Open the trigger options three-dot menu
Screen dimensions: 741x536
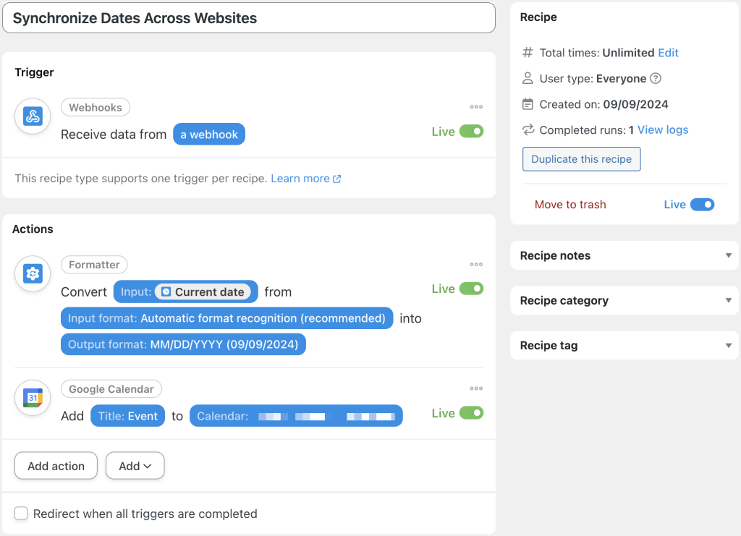pos(476,106)
